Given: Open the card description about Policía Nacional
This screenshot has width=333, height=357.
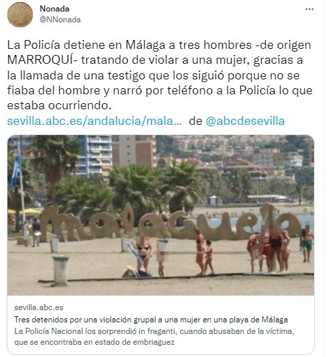Looking at the screenshot, I should pos(154,337).
